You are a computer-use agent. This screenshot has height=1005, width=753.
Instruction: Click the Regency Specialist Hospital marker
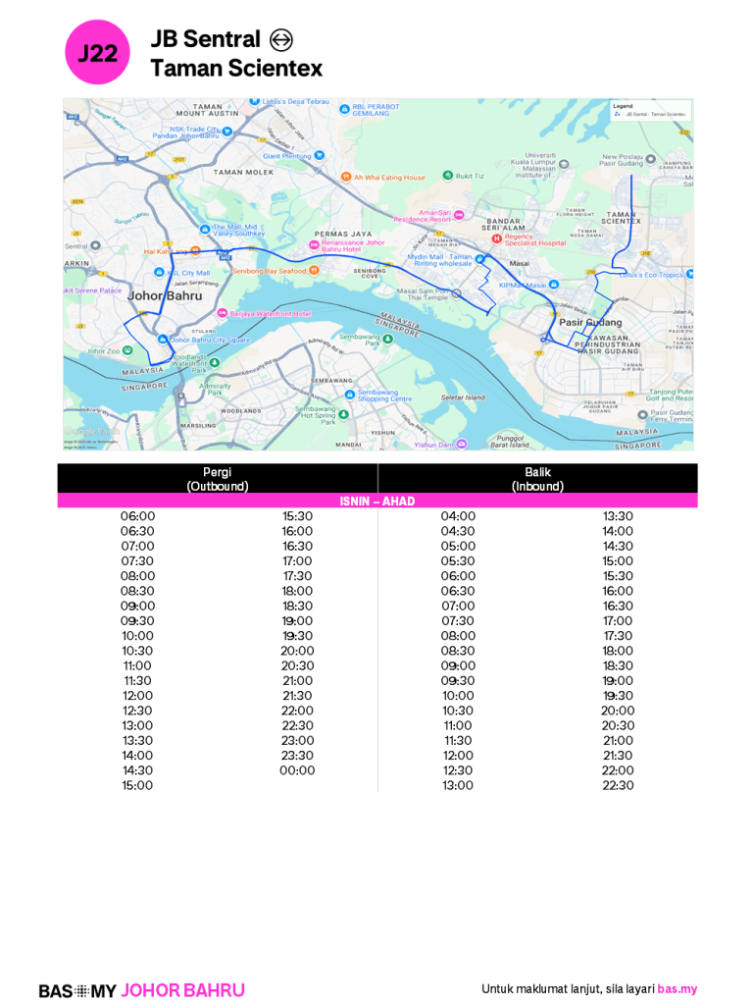point(497,238)
